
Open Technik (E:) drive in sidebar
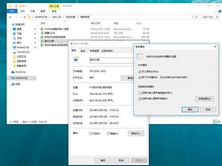tap(23, 52)
